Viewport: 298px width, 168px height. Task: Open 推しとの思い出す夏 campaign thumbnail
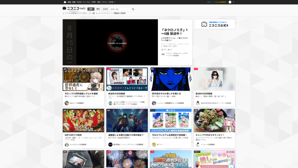pyautogui.click(x=215, y=159)
